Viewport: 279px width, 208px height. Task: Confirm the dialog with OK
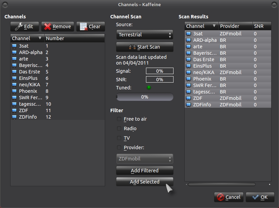(x=260, y=197)
